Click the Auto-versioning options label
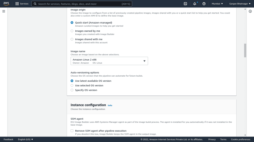Screen dimensions: 254x142 click(x=85, y=73)
